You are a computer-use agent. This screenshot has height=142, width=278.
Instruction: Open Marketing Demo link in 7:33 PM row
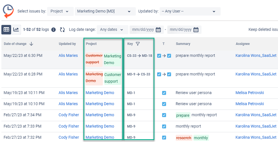(100, 126)
